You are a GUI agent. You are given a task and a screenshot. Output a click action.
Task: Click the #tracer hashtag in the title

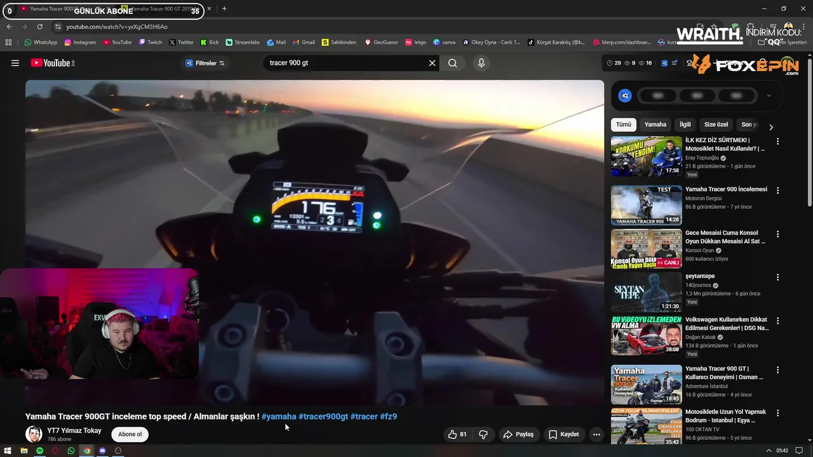(364, 416)
